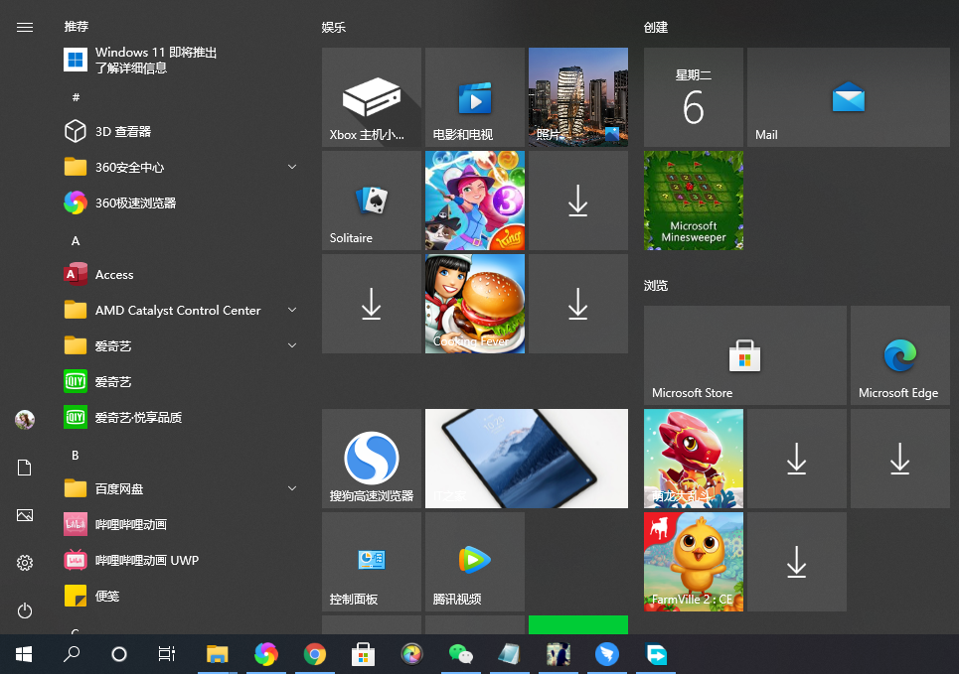Open Settings from the left rail gear
This screenshot has height=674, width=959.
click(x=24, y=562)
